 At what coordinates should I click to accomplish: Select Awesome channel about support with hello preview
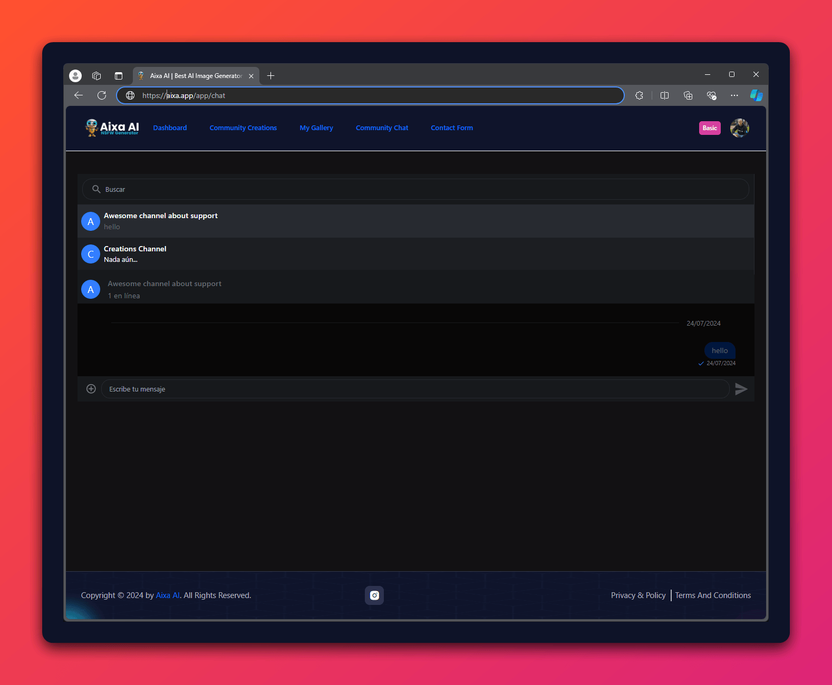415,221
